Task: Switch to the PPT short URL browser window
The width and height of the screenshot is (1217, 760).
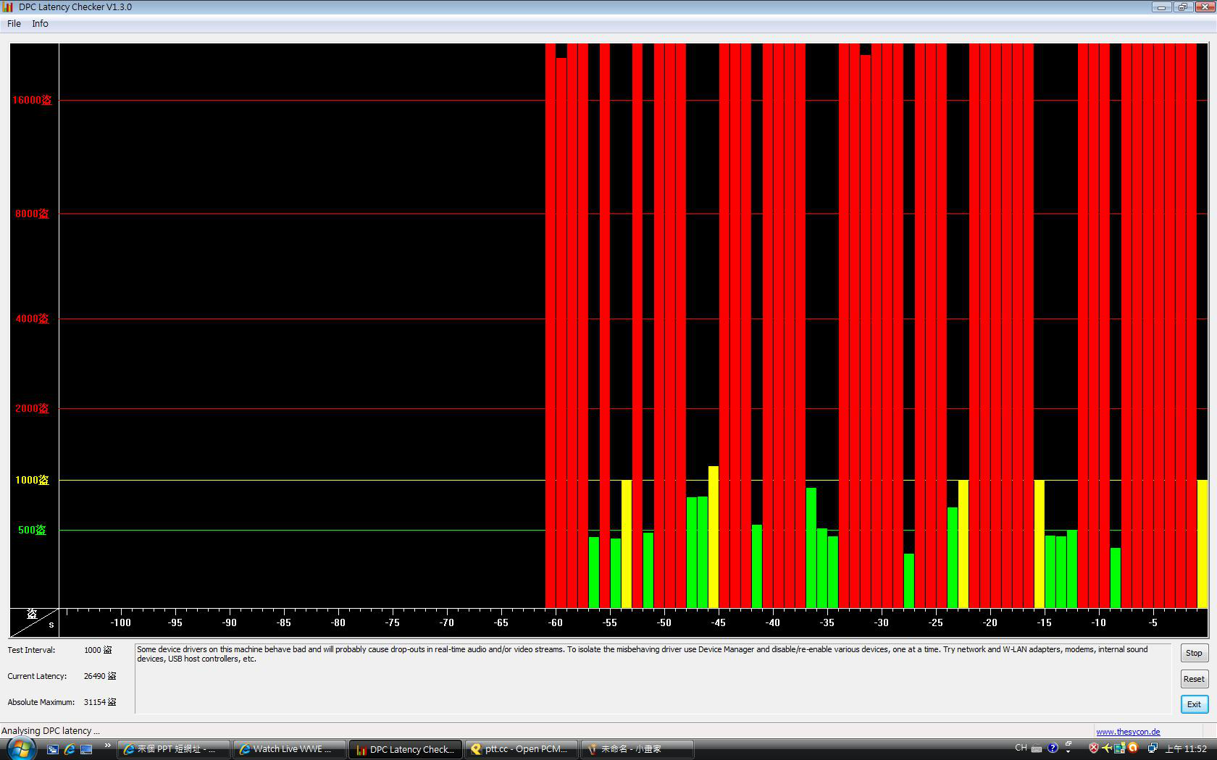Action: click(174, 749)
